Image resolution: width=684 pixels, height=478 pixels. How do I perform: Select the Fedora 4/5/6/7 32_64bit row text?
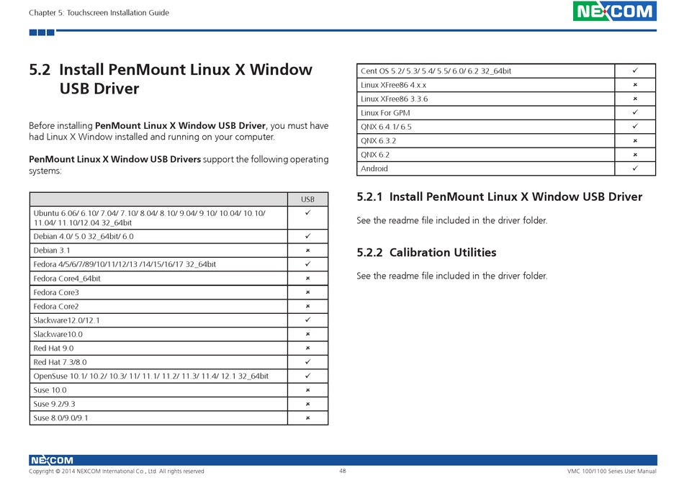point(125,264)
